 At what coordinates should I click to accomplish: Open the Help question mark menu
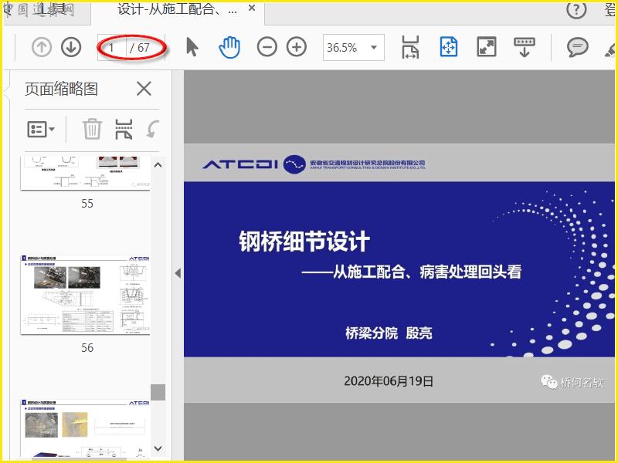(x=577, y=10)
